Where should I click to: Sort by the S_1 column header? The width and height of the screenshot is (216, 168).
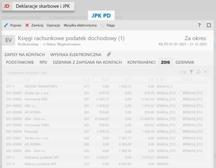(x=9, y=79)
